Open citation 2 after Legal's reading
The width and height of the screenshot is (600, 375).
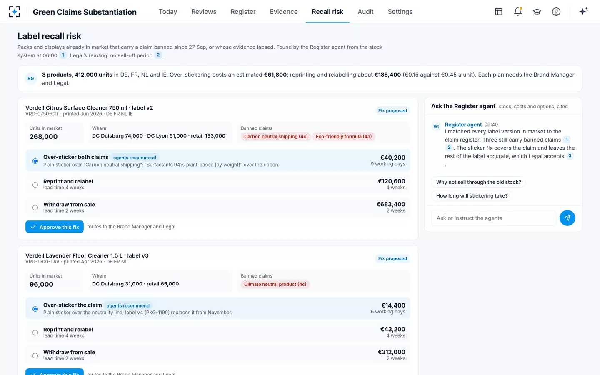point(158,55)
